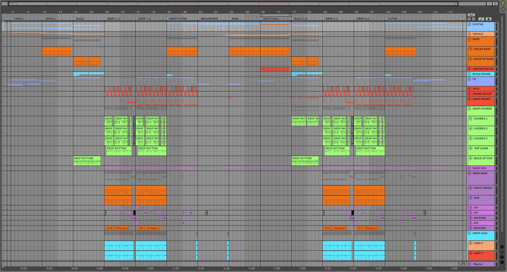Fold the SYNTHS group track icon
This screenshot has height=272, width=507.
coord(469,24)
